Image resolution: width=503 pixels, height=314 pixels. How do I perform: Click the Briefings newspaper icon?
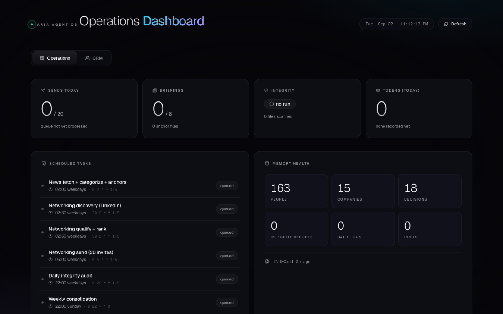155,90
